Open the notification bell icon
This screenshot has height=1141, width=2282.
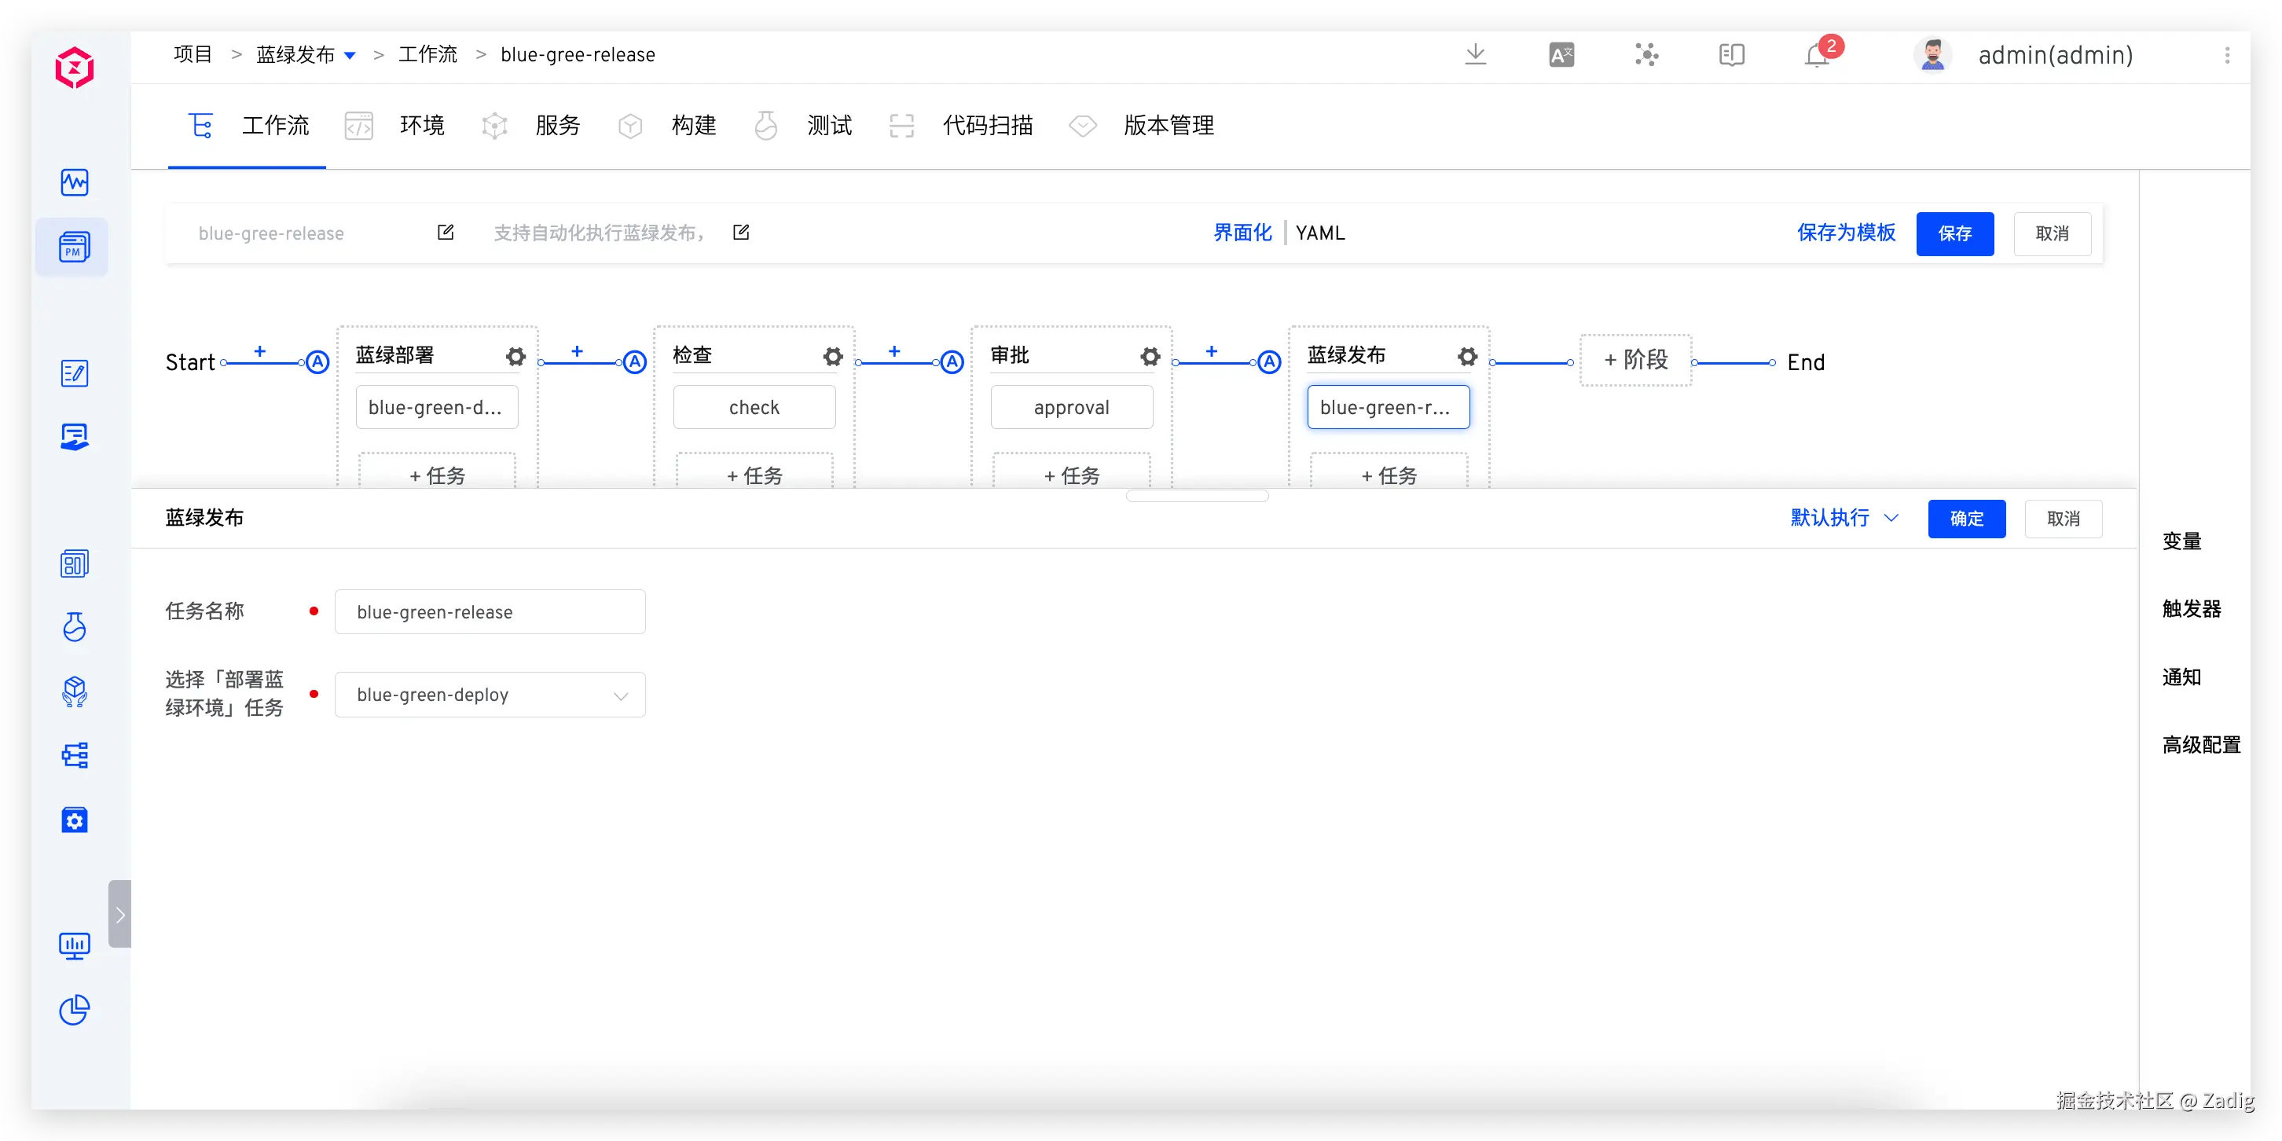(x=1816, y=55)
